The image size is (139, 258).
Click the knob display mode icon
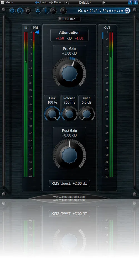coord(20,11)
